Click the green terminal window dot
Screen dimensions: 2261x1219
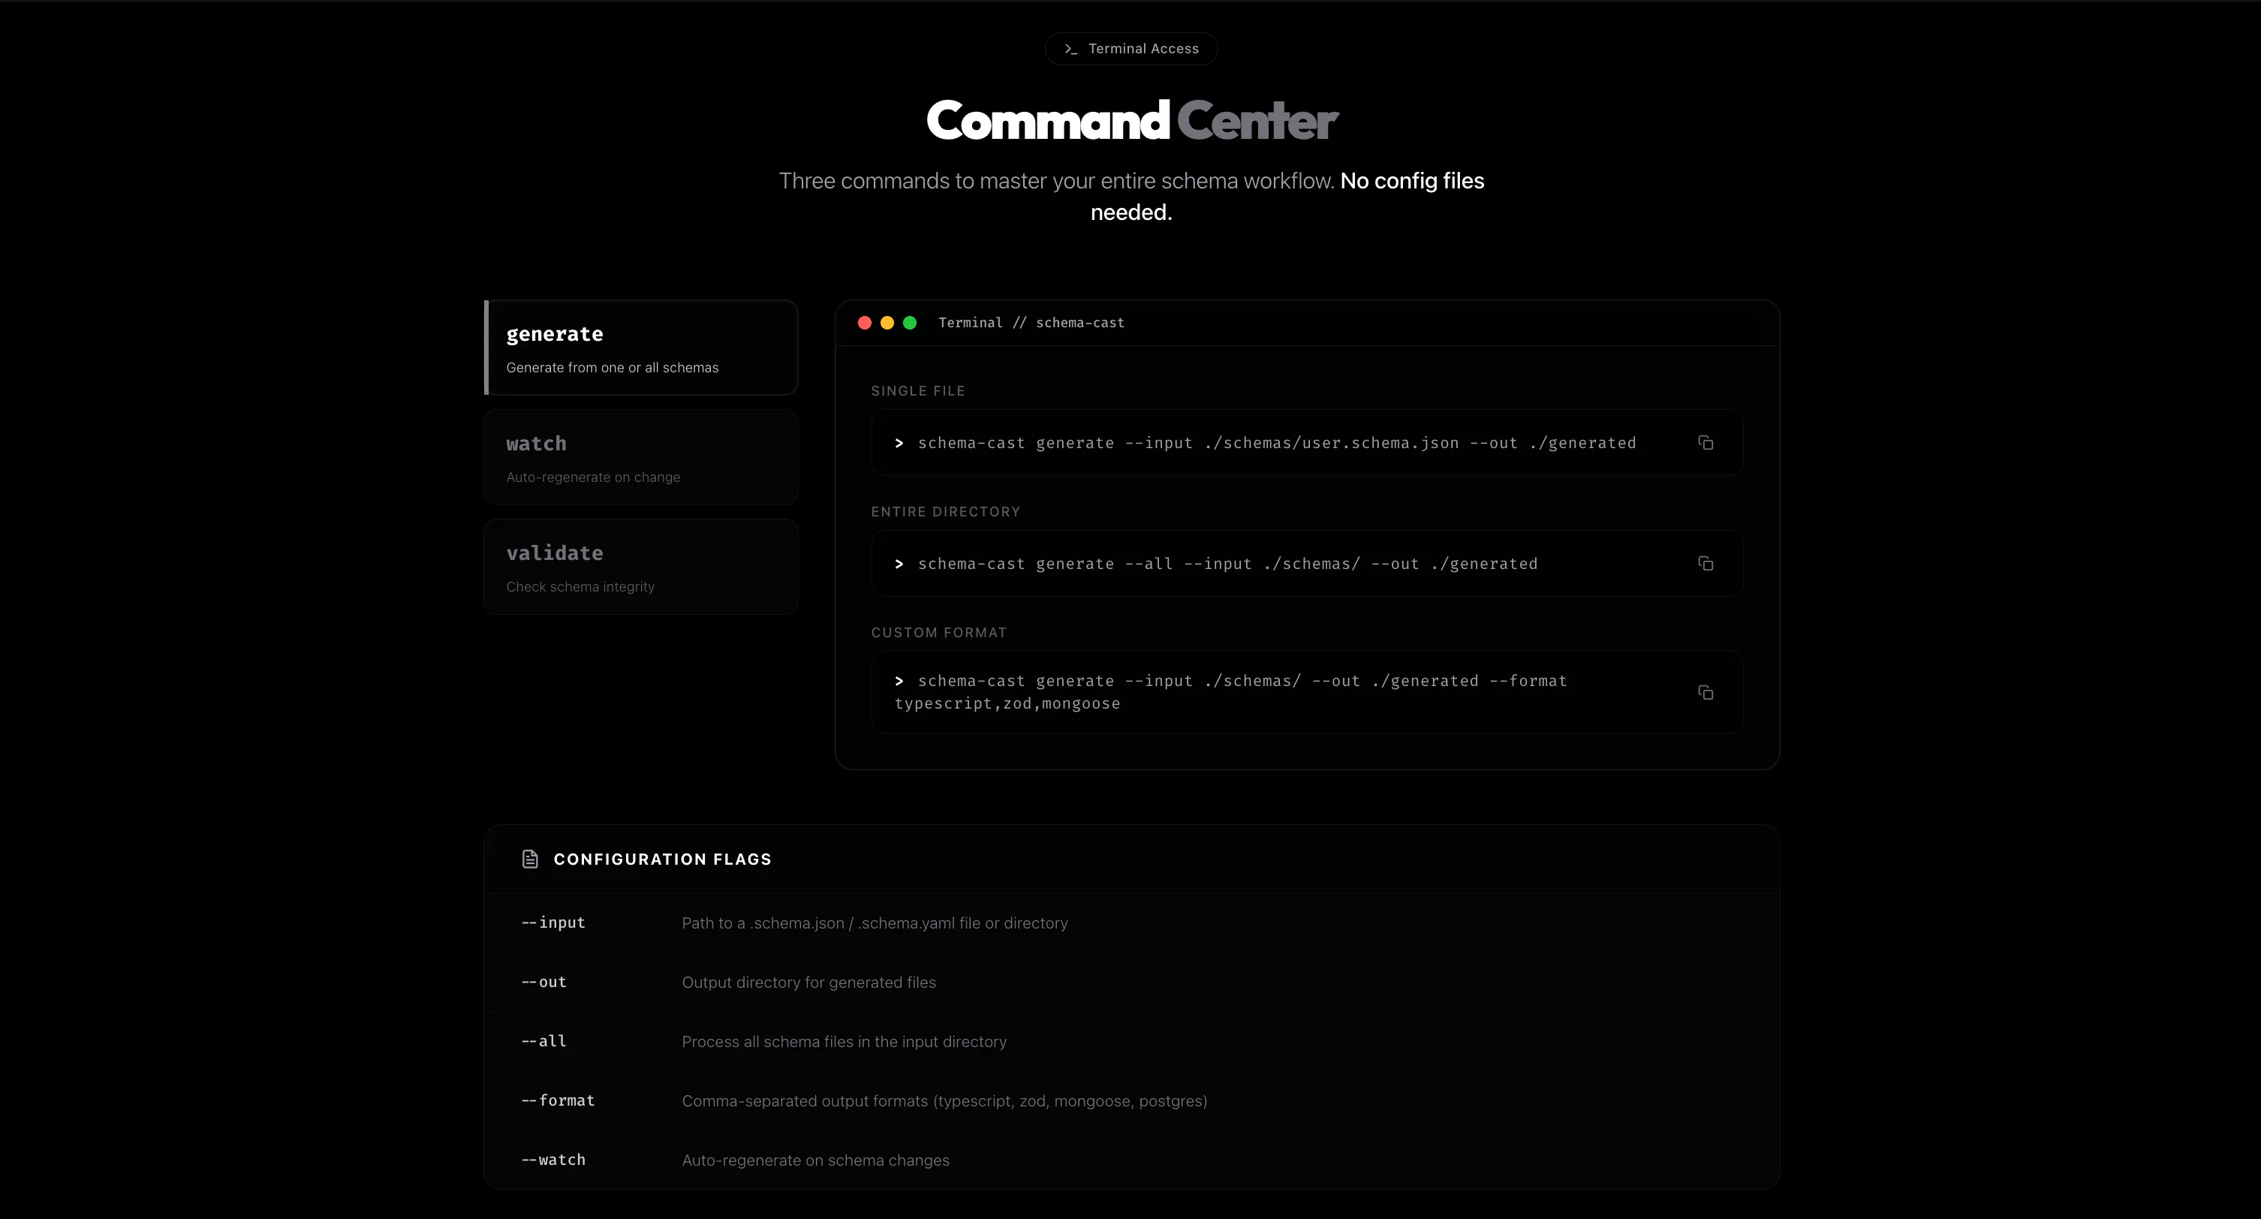tap(911, 323)
